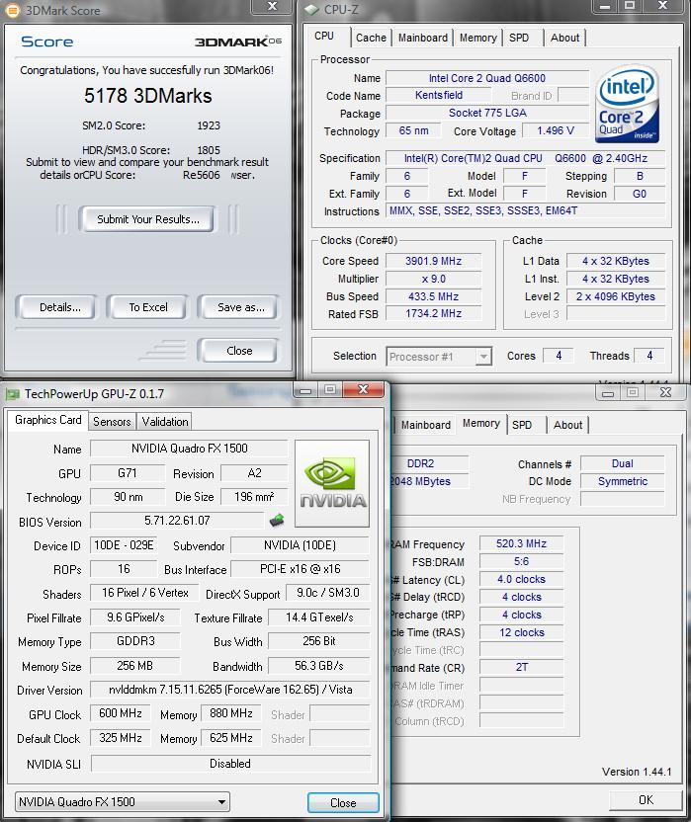This screenshot has width=691, height=822.
Task: Click the Memory Type value GDDR3
Action: 135,640
